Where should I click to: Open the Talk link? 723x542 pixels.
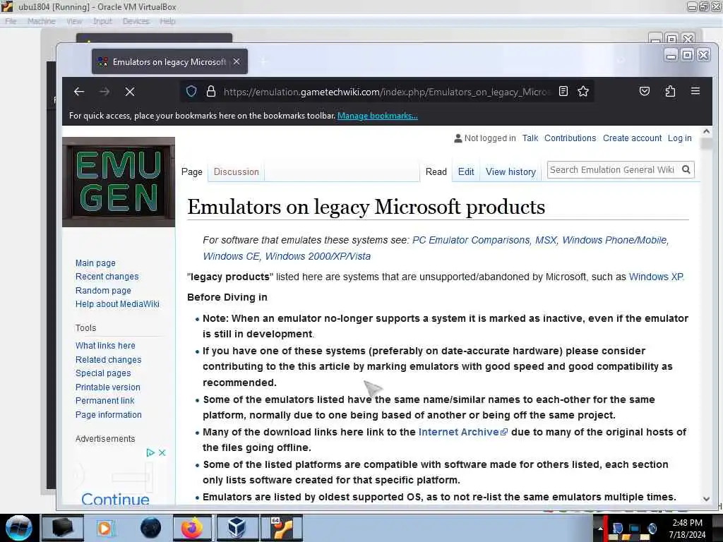(x=530, y=138)
